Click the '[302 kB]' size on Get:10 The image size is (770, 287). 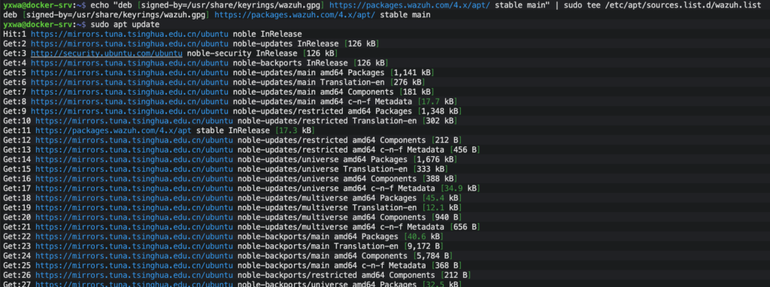pyautogui.click(x=439, y=121)
